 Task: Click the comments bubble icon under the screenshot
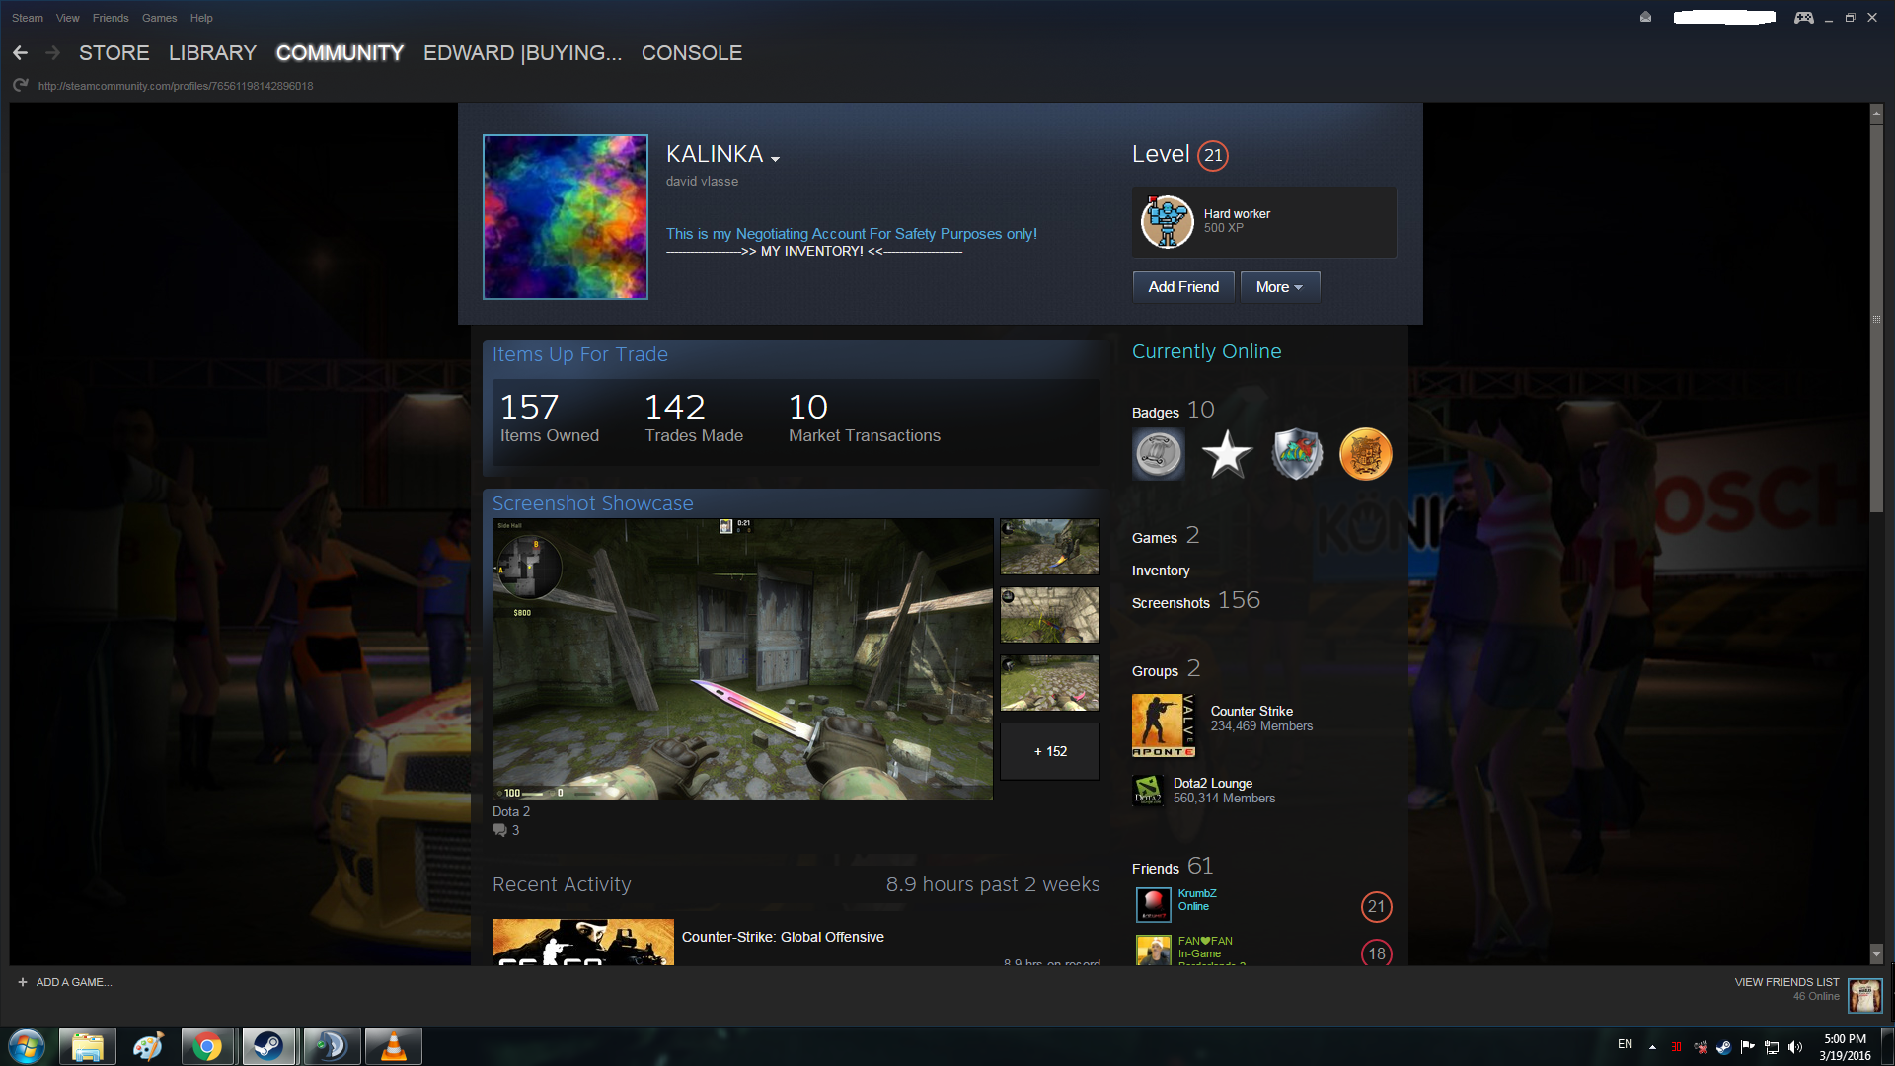click(499, 830)
